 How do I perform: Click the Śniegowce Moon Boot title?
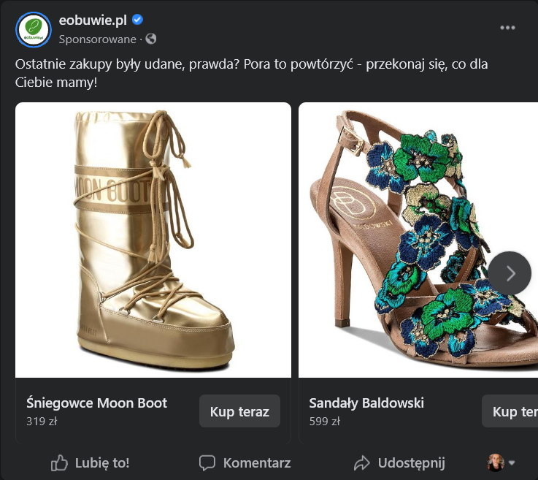96,403
